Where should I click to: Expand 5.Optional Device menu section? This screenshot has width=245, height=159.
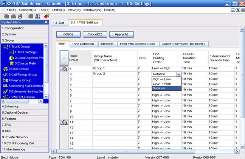(x=25, y=113)
